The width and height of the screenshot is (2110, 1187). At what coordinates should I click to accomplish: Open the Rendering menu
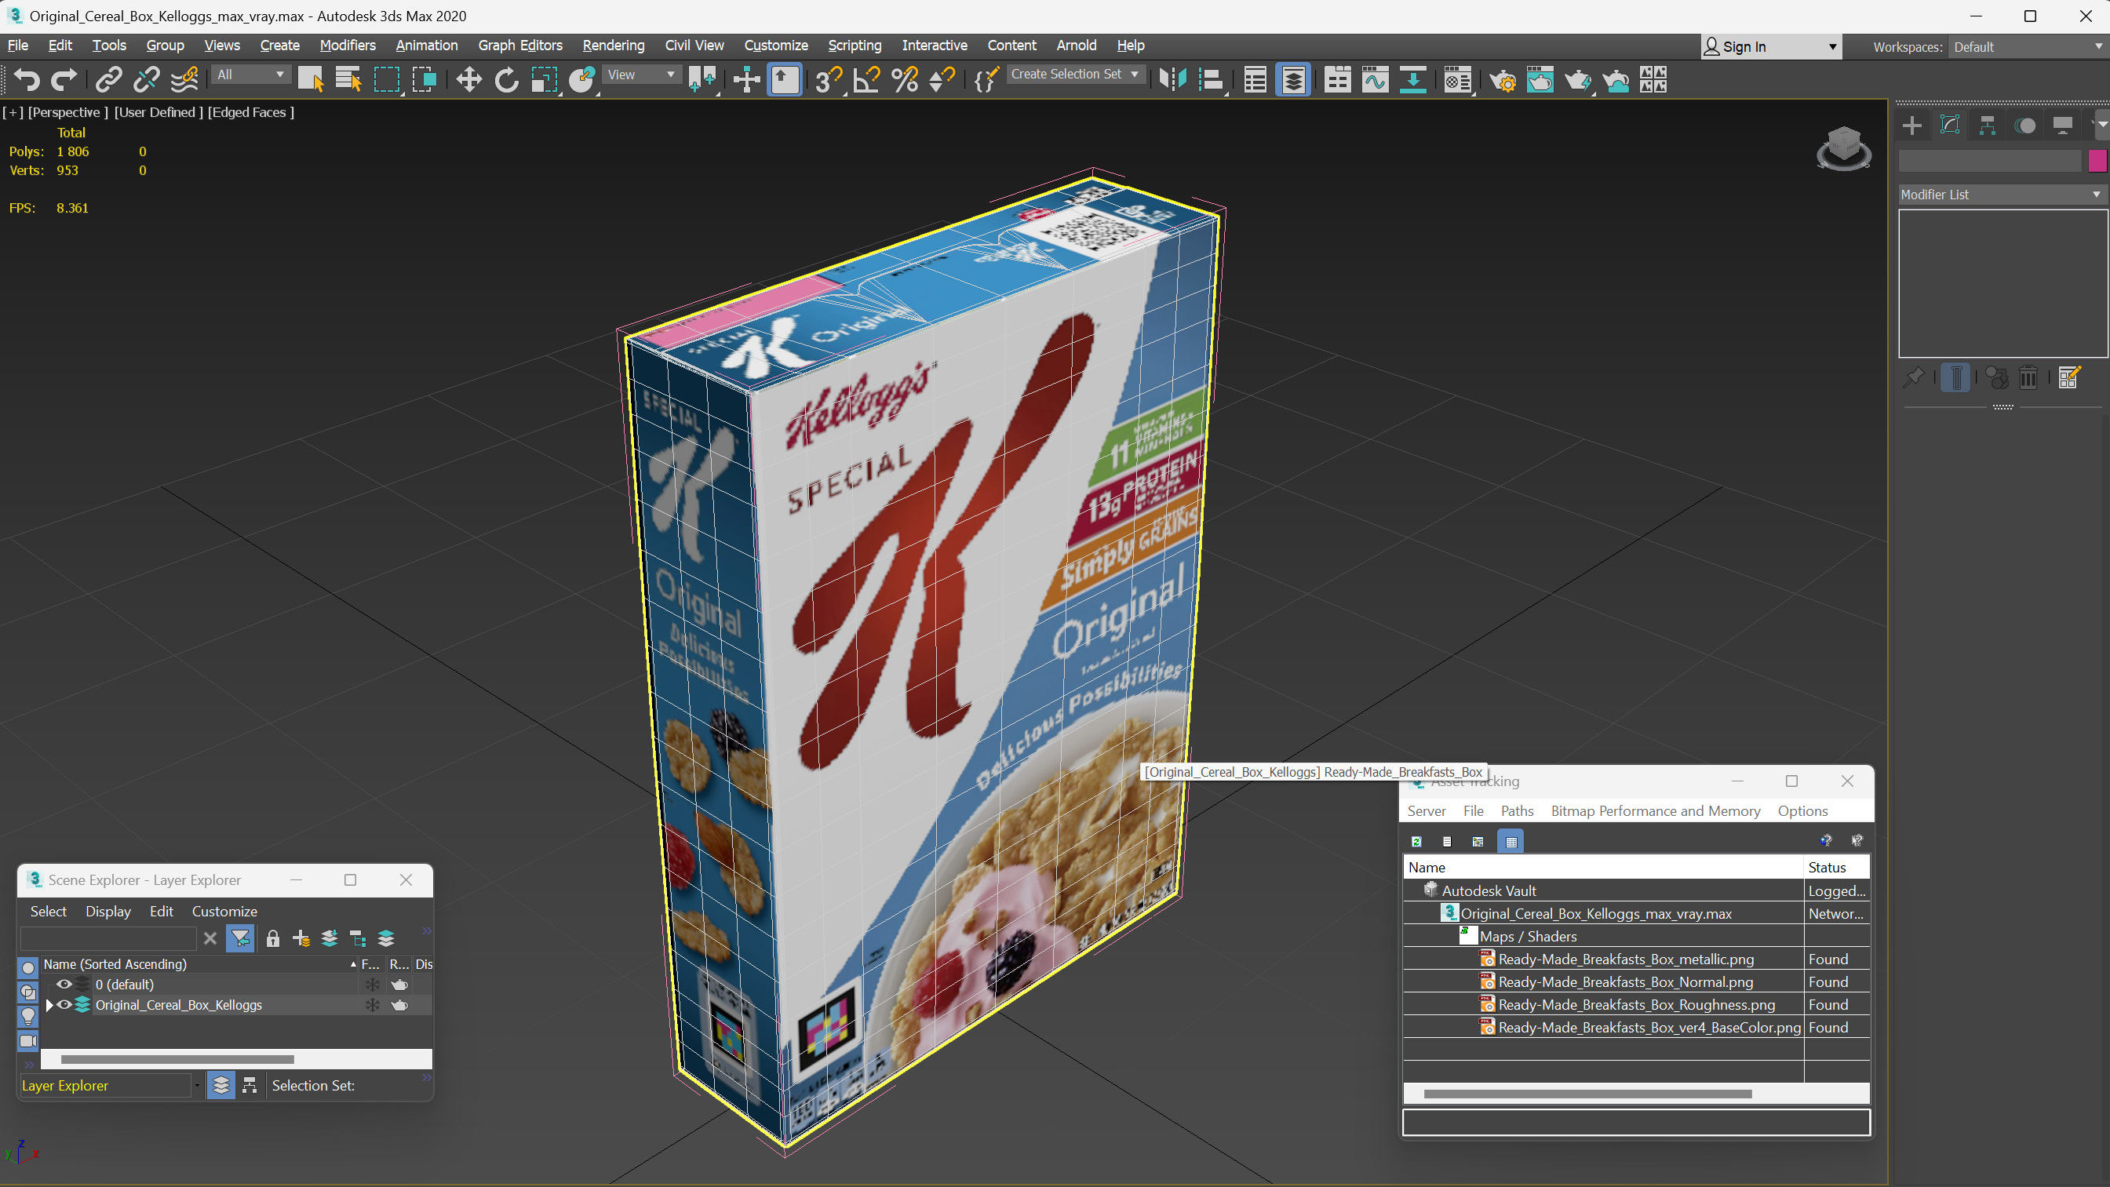tap(613, 45)
